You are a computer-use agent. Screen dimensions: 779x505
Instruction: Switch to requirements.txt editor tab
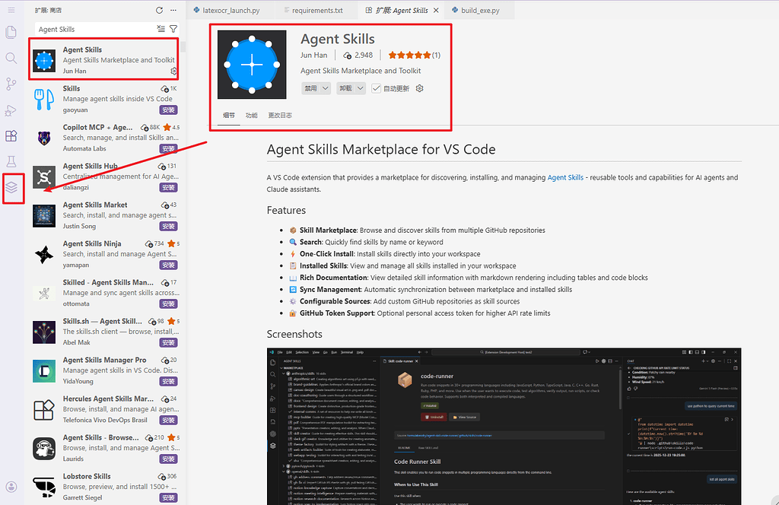pyautogui.click(x=317, y=10)
